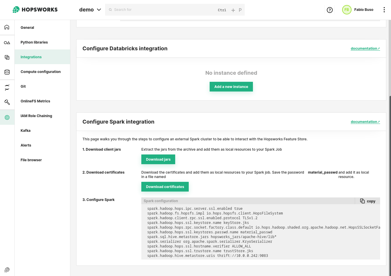Click the FB user avatar
Screen dimensions: 391x276
[347, 10]
